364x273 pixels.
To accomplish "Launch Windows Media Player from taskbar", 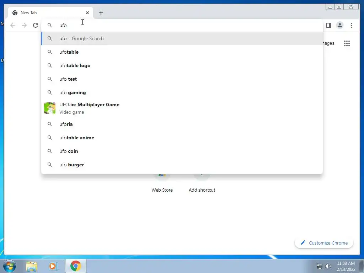I will coord(53,266).
